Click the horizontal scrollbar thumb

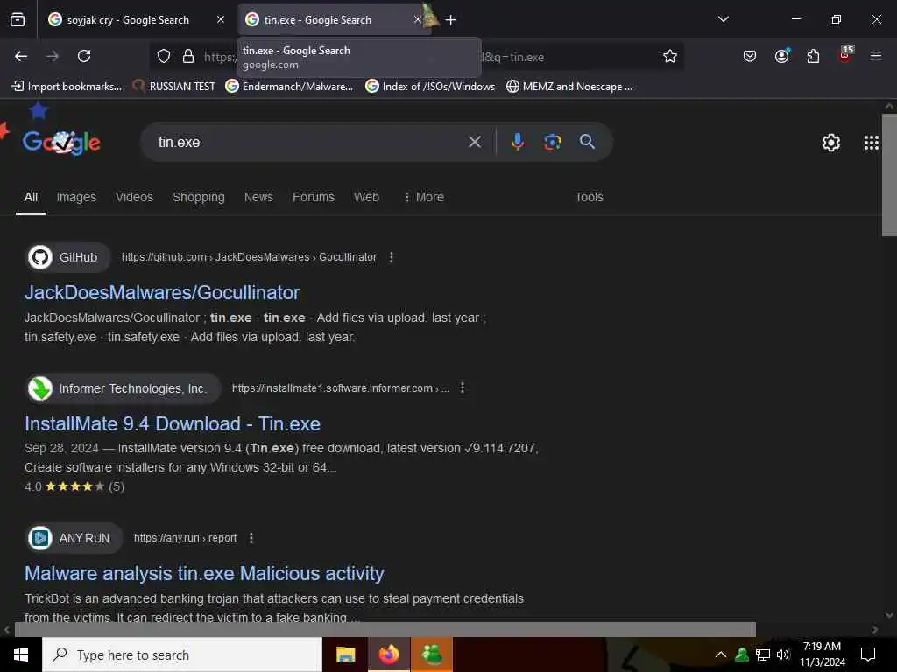click(385, 629)
